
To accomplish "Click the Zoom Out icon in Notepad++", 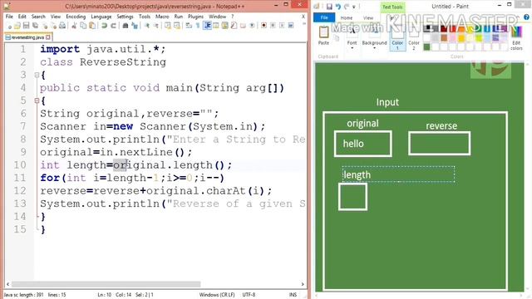I will coord(155,26).
